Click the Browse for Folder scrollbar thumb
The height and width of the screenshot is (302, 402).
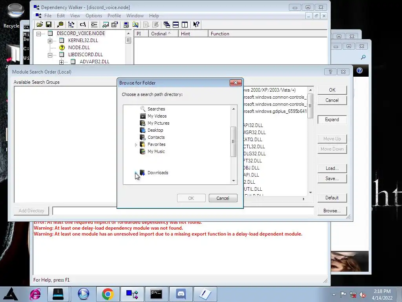233,142
